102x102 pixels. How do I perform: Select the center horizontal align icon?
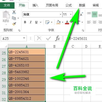(94, 22)
